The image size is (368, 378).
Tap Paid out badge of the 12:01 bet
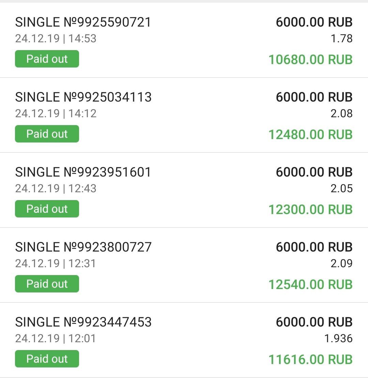pyautogui.click(x=47, y=359)
